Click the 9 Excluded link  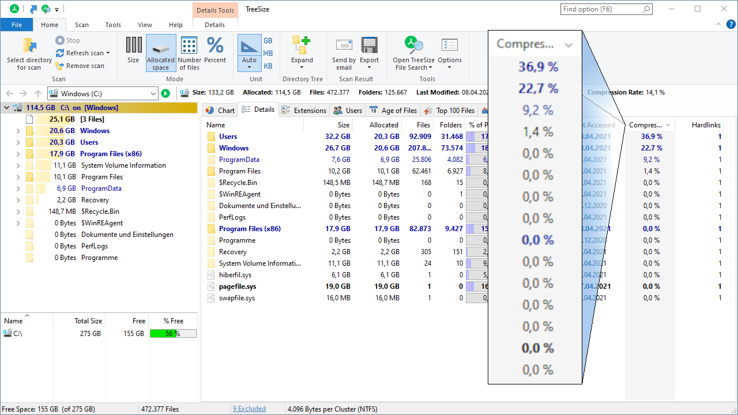coord(249,409)
